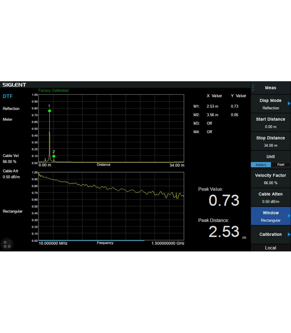Click marker 2 diamond on DTF trace
The width and height of the screenshot is (291, 333).
[x=54, y=156]
